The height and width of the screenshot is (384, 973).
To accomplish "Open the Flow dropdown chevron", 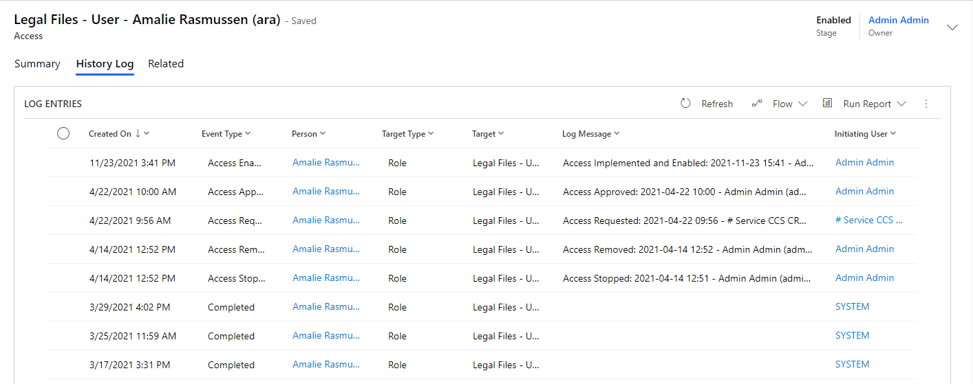I will tap(802, 104).
